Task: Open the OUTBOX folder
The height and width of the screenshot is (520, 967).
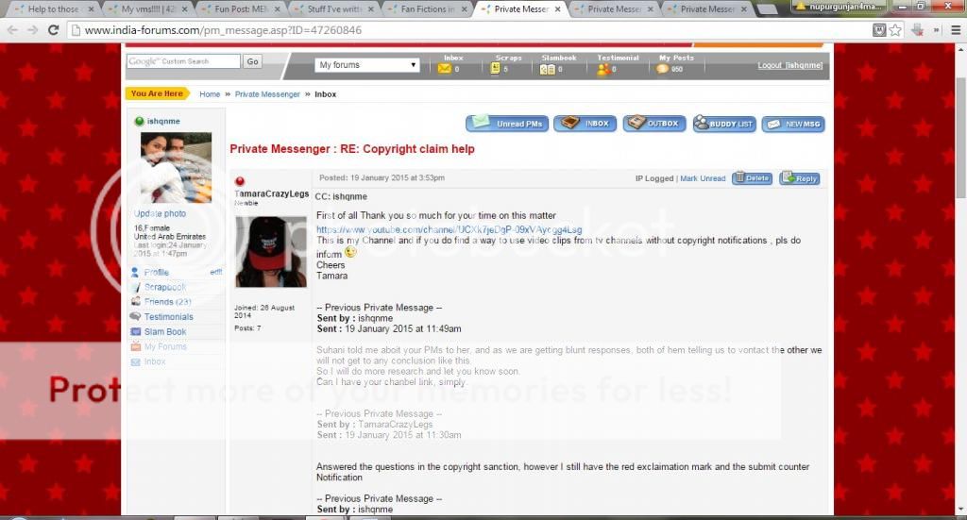Action: coord(654,124)
